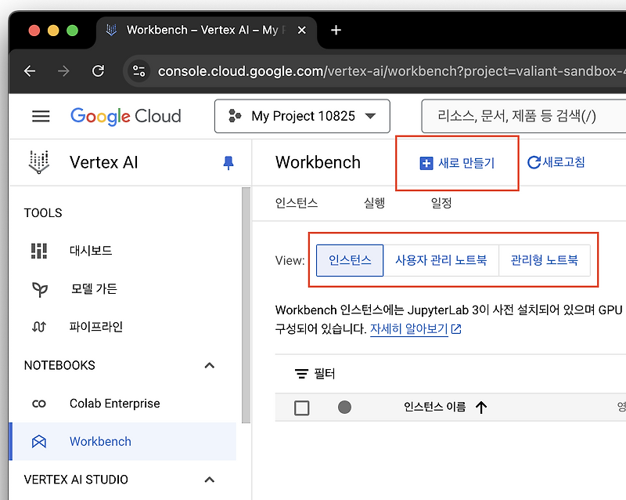Switch view to 사용자 관리 노트북
Viewport: 626px width, 500px height.
pos(441,260)
